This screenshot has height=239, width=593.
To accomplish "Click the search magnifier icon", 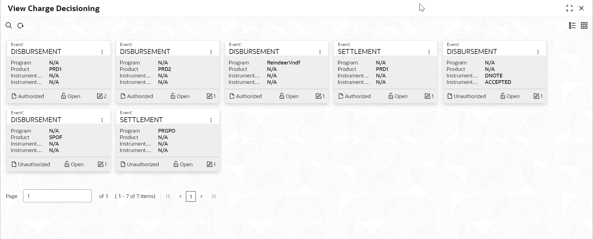I will pyautogui.click(x=9, y=26).
